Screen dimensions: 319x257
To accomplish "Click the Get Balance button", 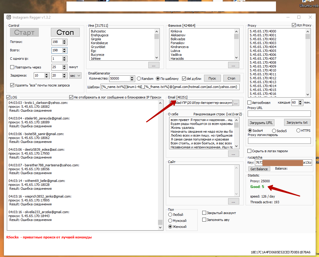I will pos(259,169).
